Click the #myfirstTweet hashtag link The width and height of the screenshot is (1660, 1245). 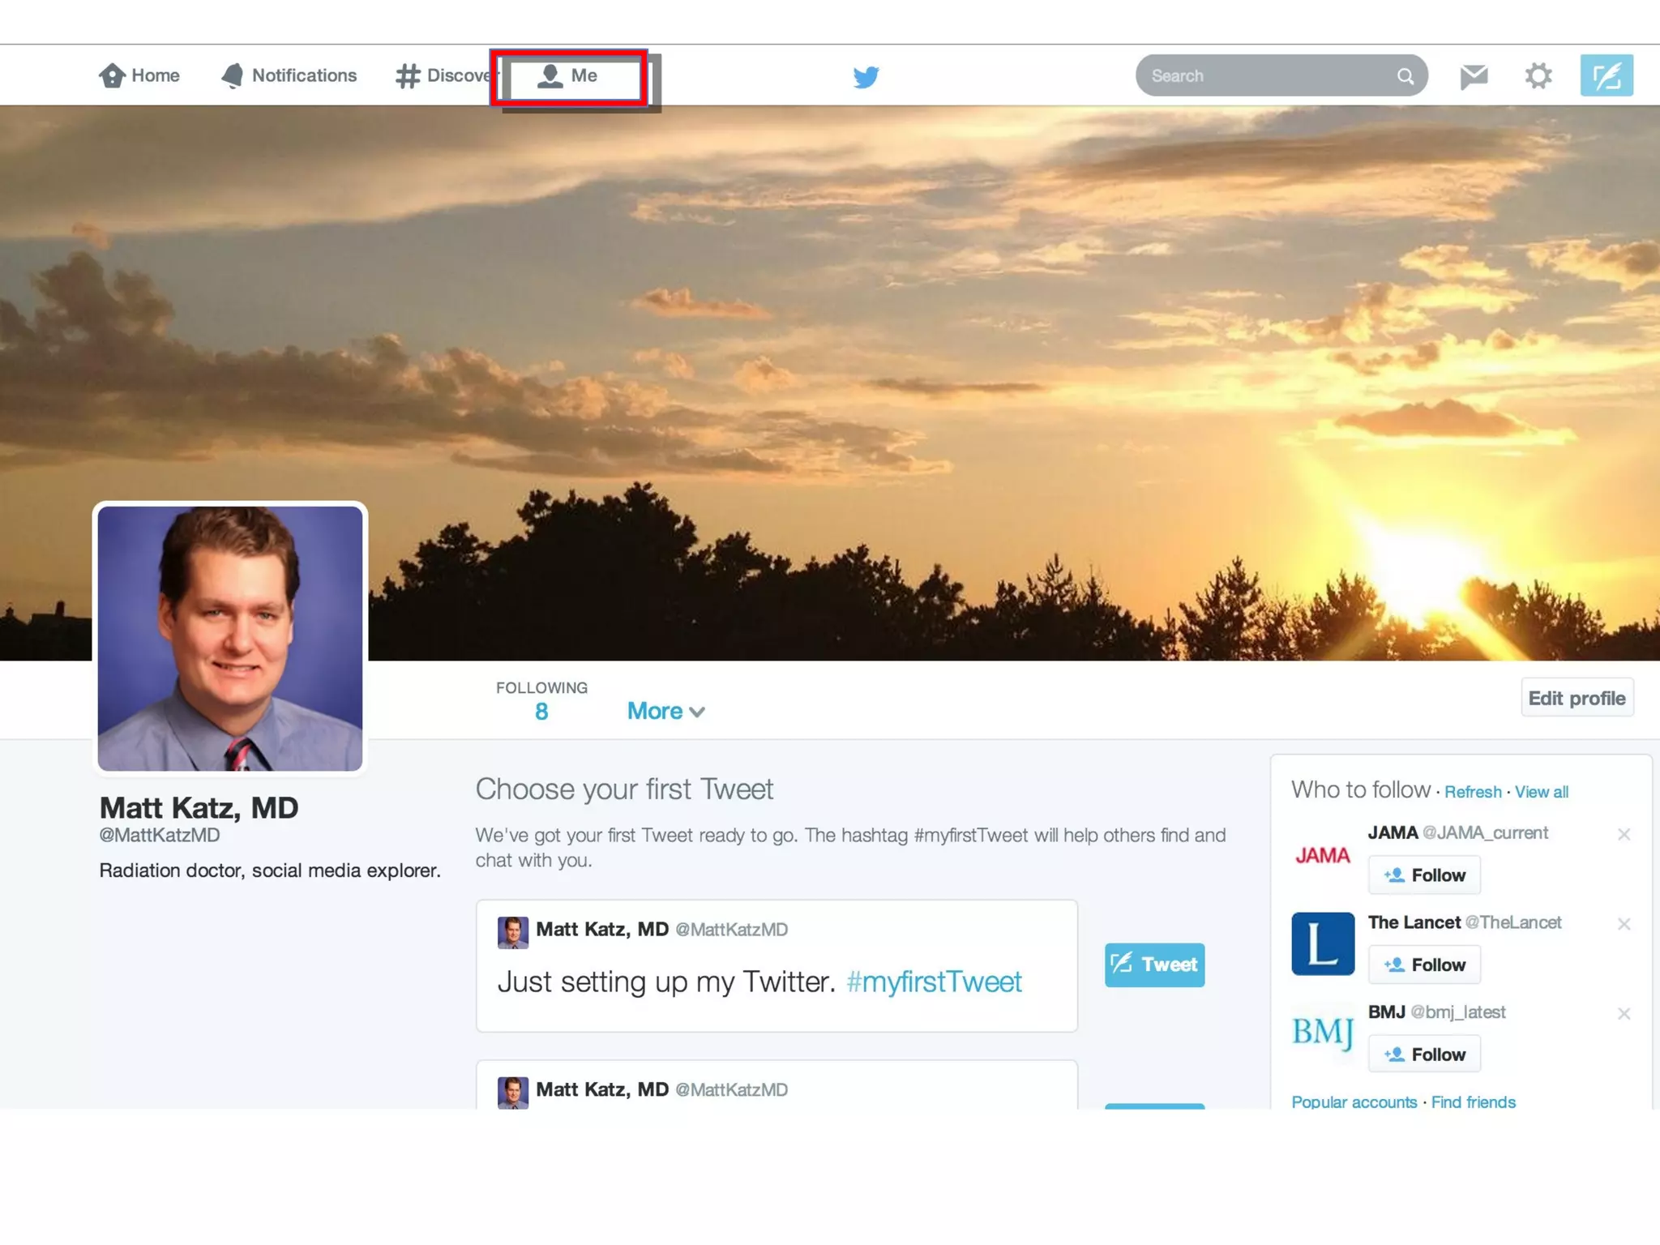tap(934, 982)
